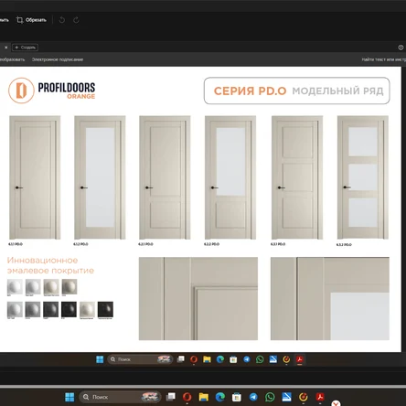This screenshot has height=406, width=406.
Task: Open the Start menu on the upper captured taskbar
Action: [x=100, y=359]
